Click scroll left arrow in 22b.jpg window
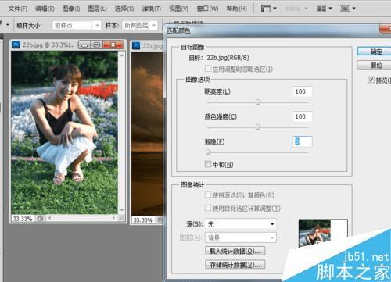Viewport: 391px width, 282px height. [x=49, y=218]
